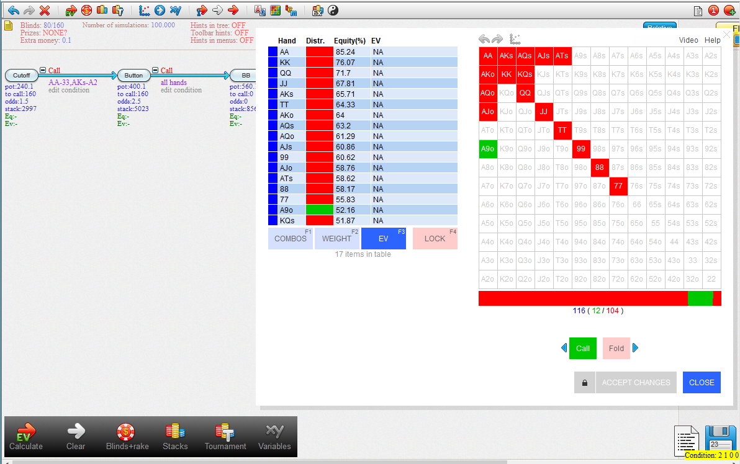The height and width of the screenshot is (464, 740).
Task: Click the EV calculate icon in top toolbar
Action: click(x=71, y=10)
